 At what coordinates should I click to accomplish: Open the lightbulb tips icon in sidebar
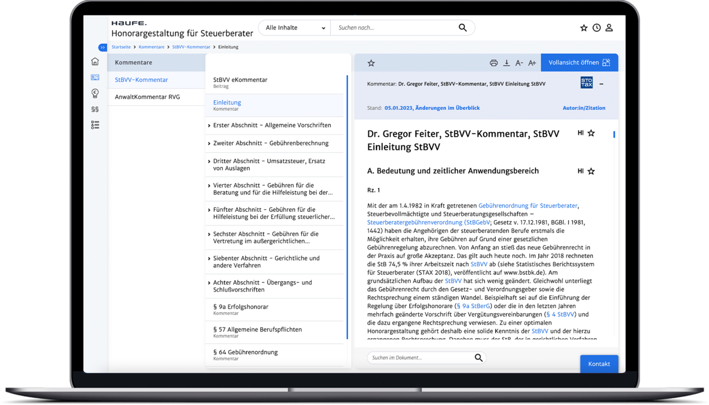click(x=95, y=94)
